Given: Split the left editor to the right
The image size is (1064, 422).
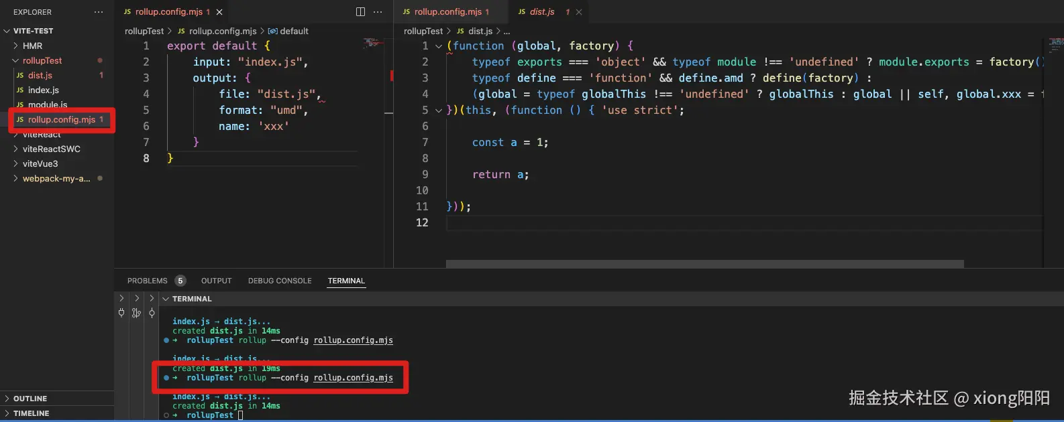Looking at the screenshot, I should click(360, 12).
